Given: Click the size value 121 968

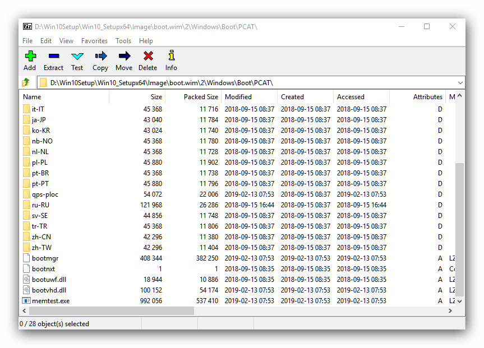Looking at the screenshot, I should pos(151,205).
